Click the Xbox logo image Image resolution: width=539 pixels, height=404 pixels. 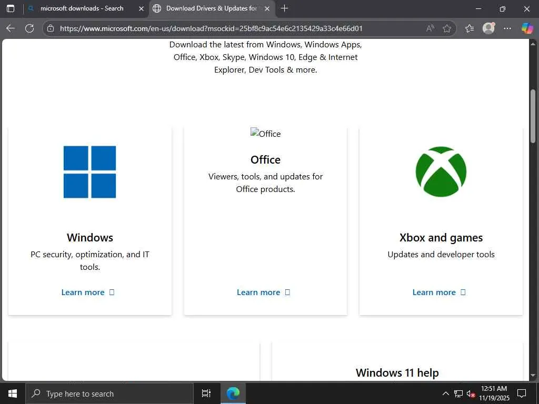[x=441, y=172]
